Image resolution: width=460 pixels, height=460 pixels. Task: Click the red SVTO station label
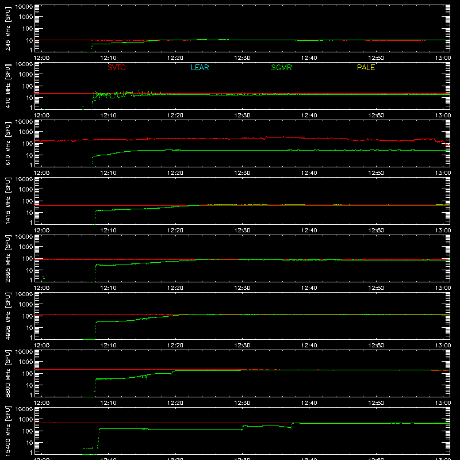click(x=117, y=67)
